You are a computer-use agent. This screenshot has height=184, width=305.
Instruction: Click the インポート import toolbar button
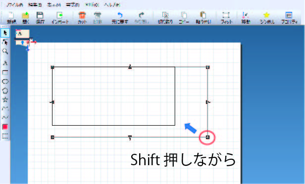(x=60, y=18)
